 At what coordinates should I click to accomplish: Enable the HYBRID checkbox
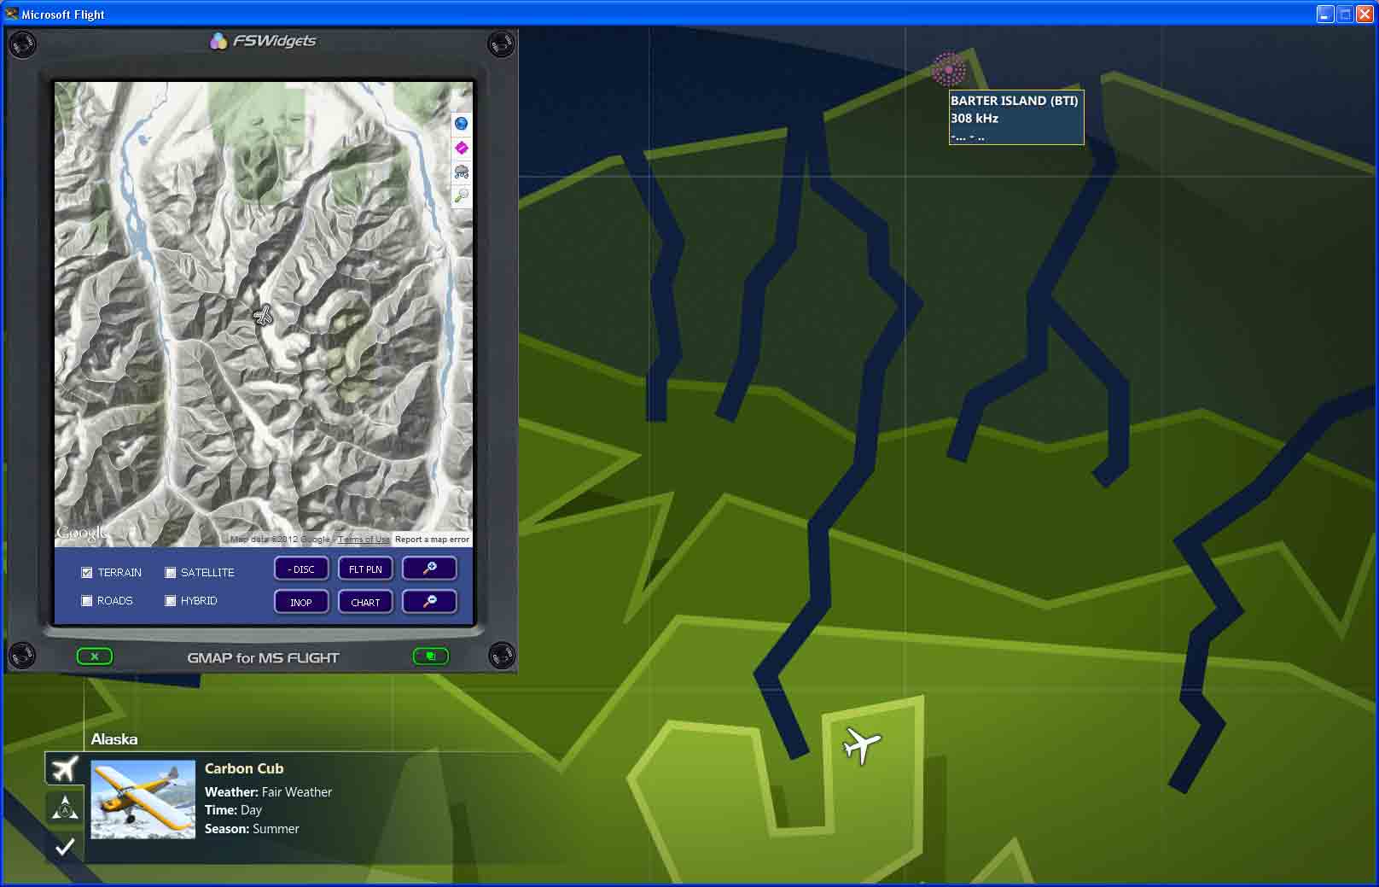170,601
